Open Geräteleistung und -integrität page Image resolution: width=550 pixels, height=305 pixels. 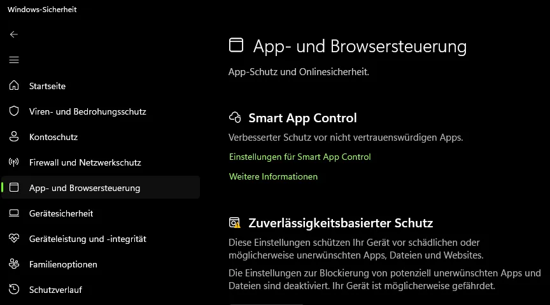pyautogui.click(x=87, y=239)
